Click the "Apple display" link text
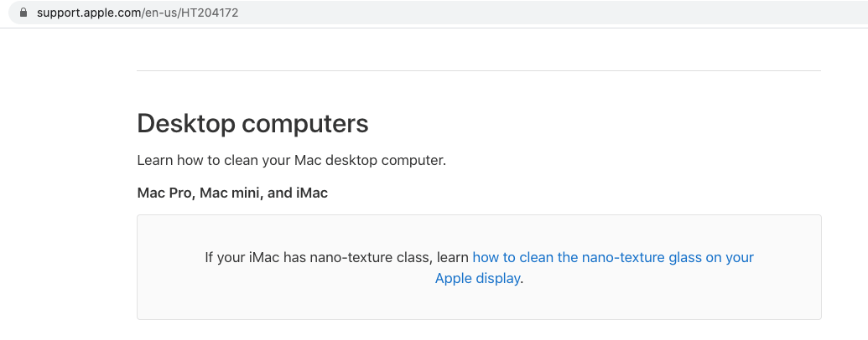868x340 pixels. point(477,279)
